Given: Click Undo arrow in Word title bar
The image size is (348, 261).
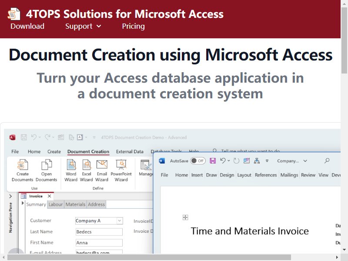Looking at the screenshot, I should click(223, 161).
